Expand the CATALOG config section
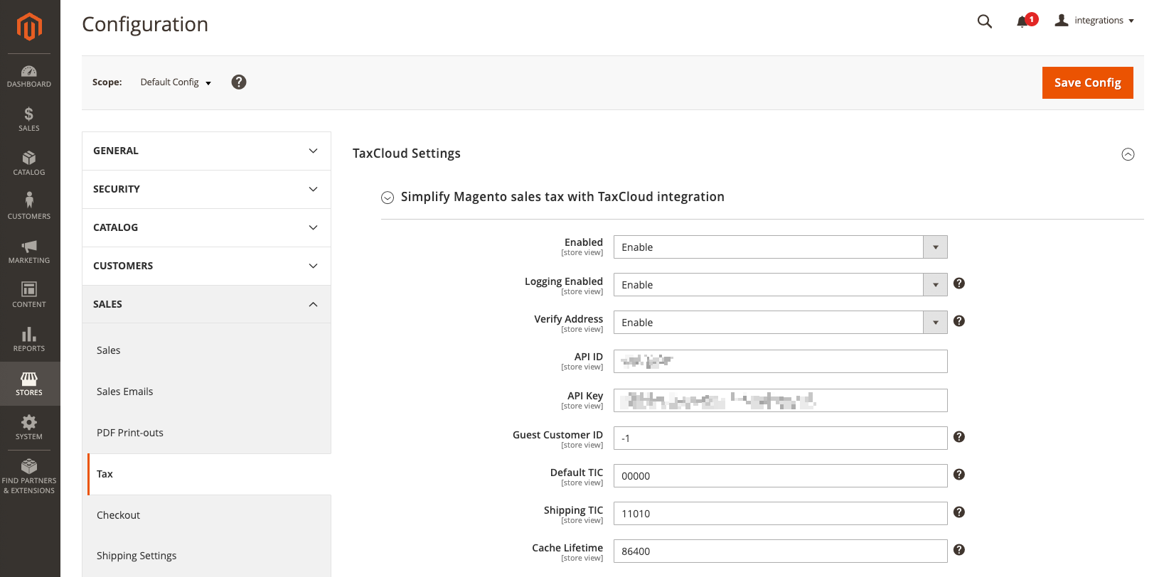This screenshot has height=577, width=1164. tap(206, 227)
